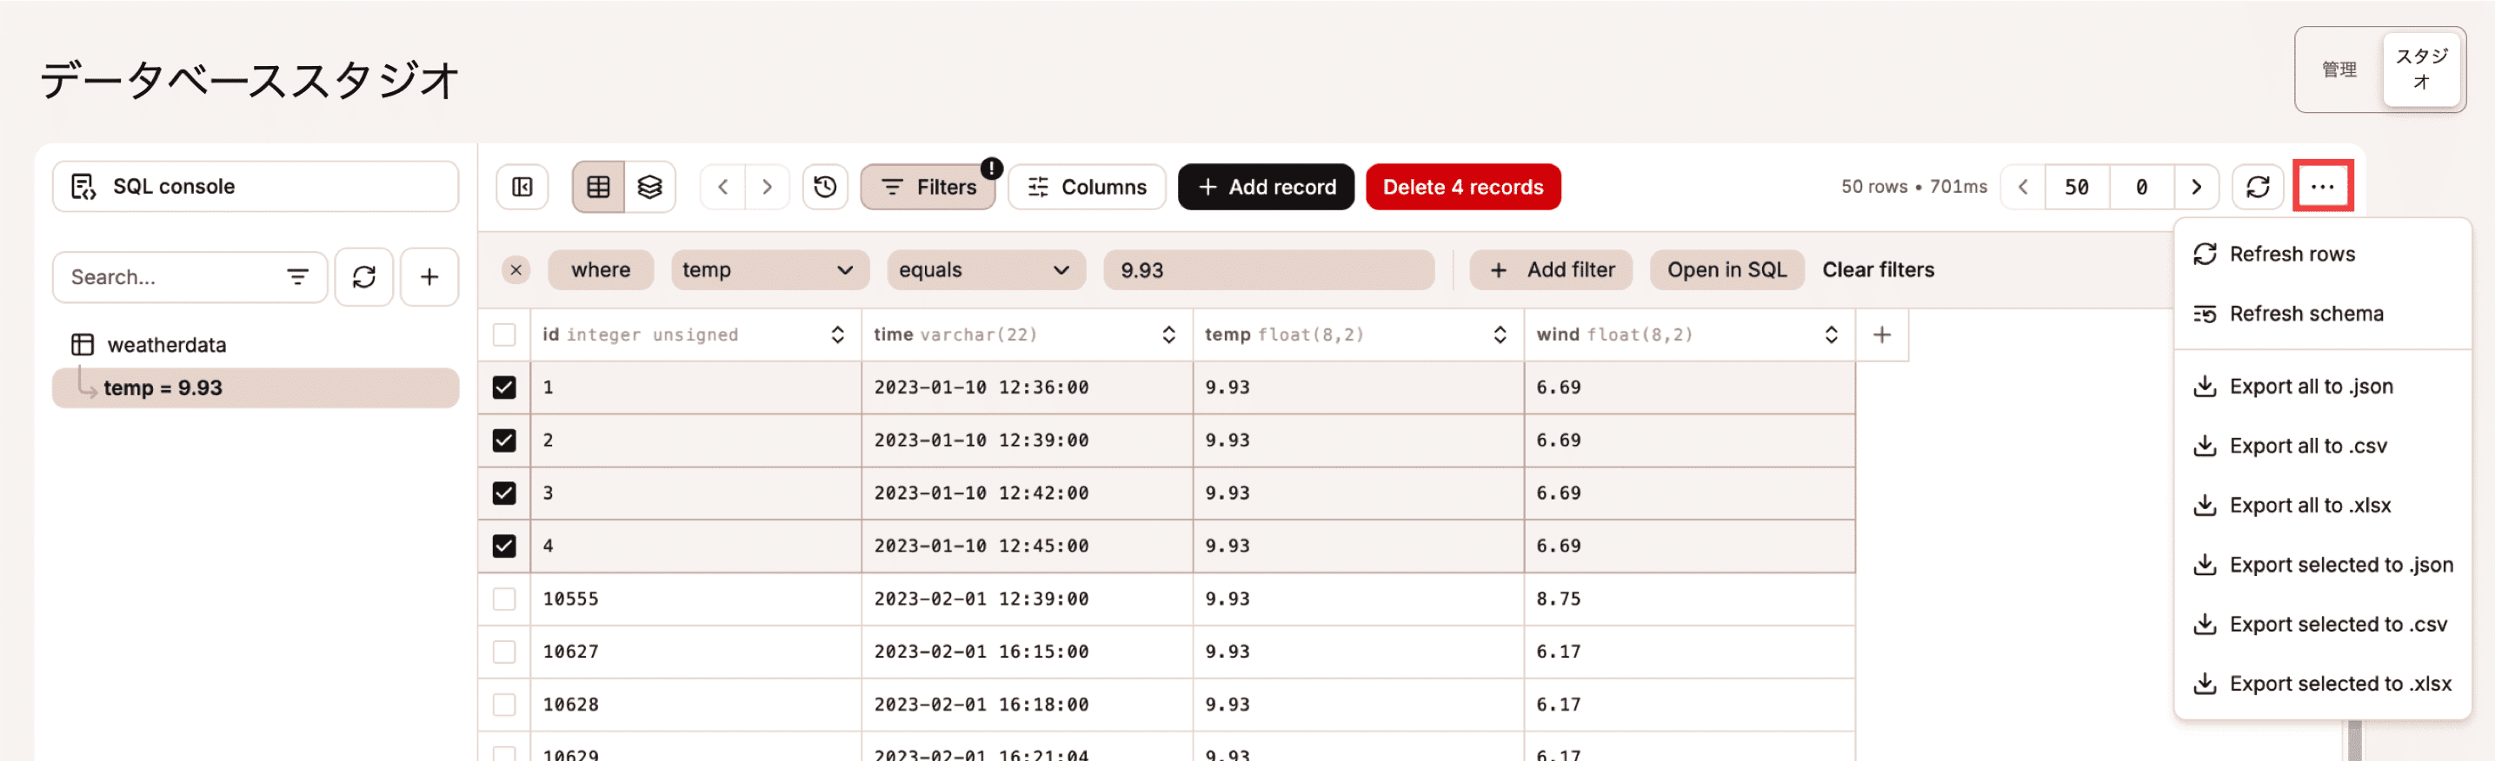Viewport: 2495px width, 761px height.
Task: Sort by the time column
Action: coord(1168,335)
